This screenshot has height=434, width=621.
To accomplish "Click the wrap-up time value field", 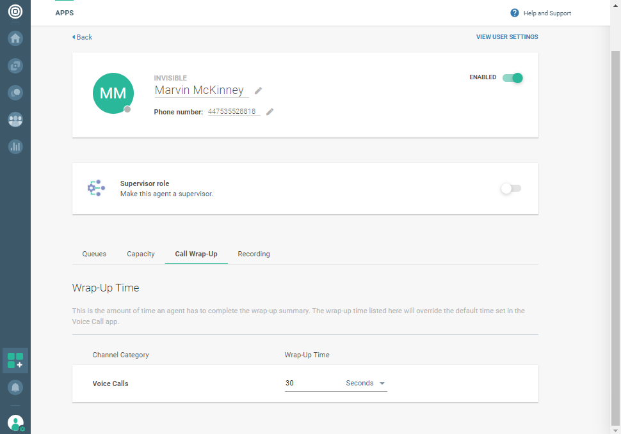I will (x=310, y=384).
